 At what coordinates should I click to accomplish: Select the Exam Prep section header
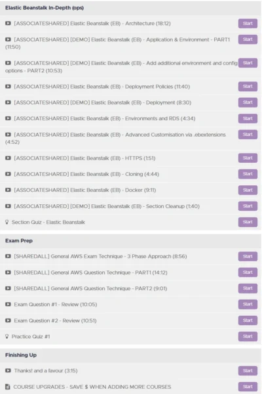(130, 241)
